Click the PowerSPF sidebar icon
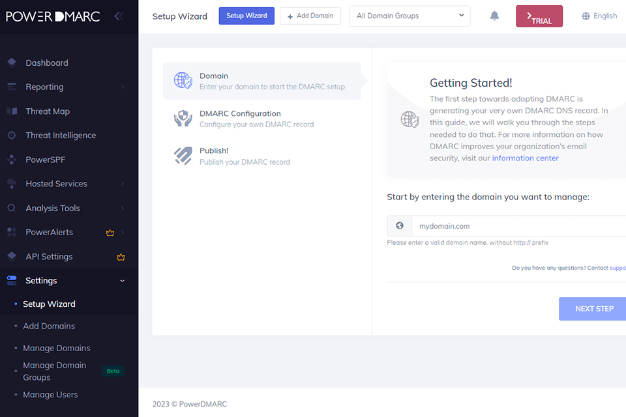 (x=12, y=160)
